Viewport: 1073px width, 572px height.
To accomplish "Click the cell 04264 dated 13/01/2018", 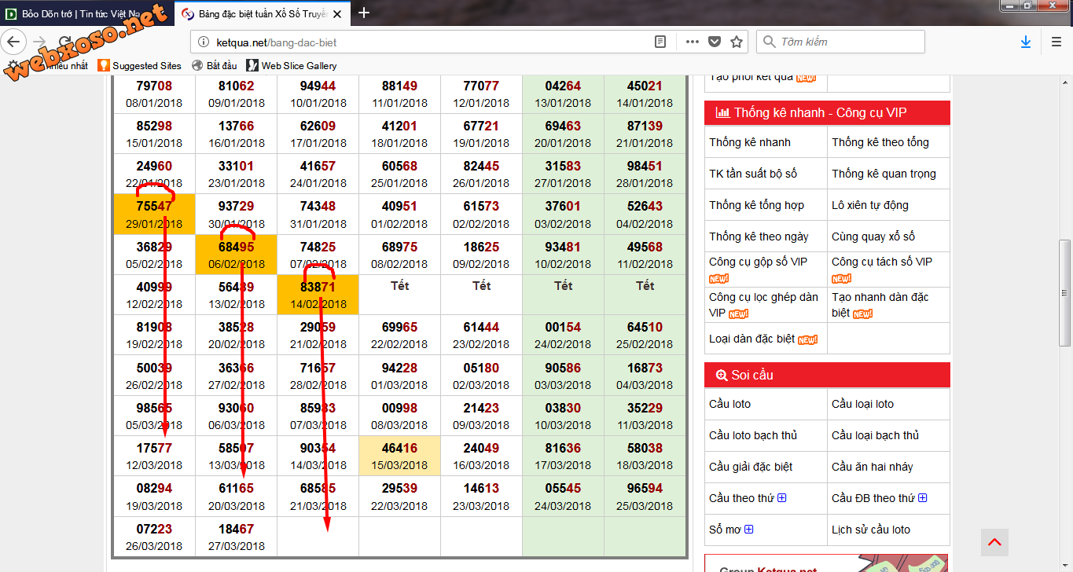I will click(x=563, y=94).
